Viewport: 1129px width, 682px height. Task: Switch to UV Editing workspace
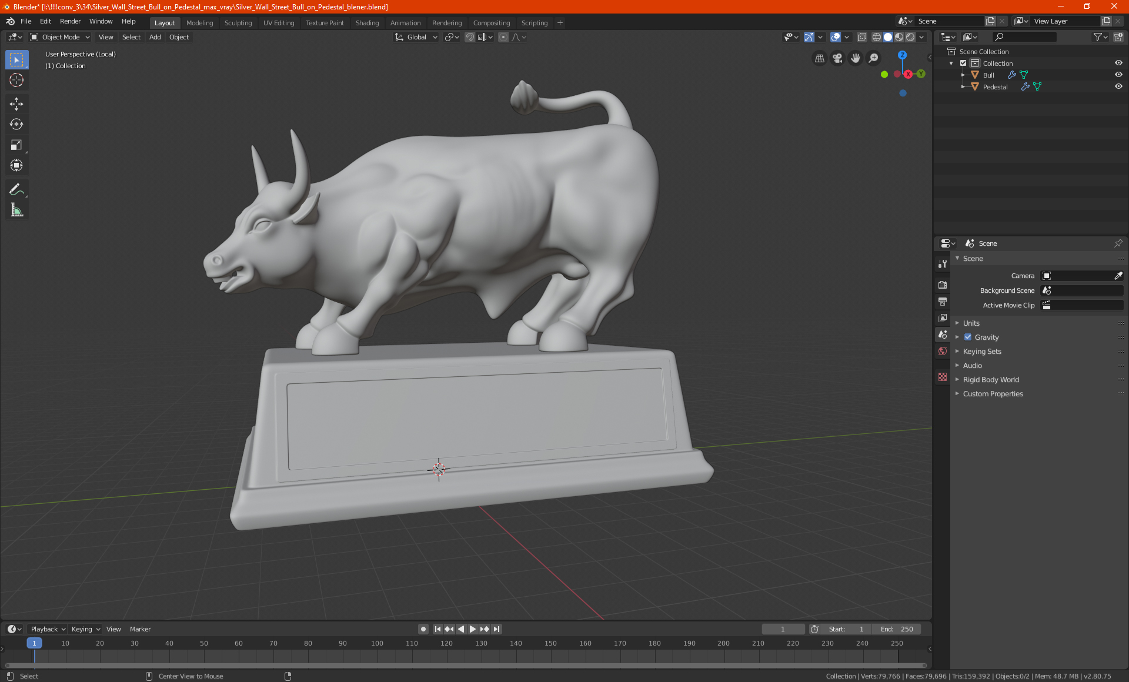(x=279, y=23)
